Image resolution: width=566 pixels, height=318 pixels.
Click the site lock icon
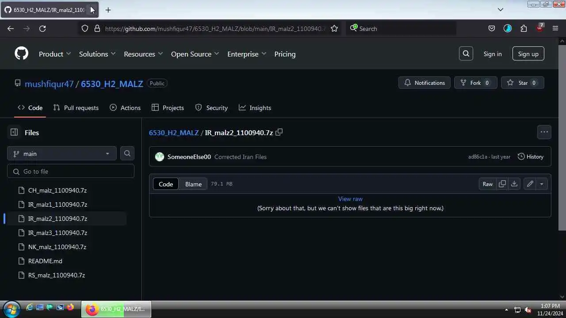[x=97, y=28]
